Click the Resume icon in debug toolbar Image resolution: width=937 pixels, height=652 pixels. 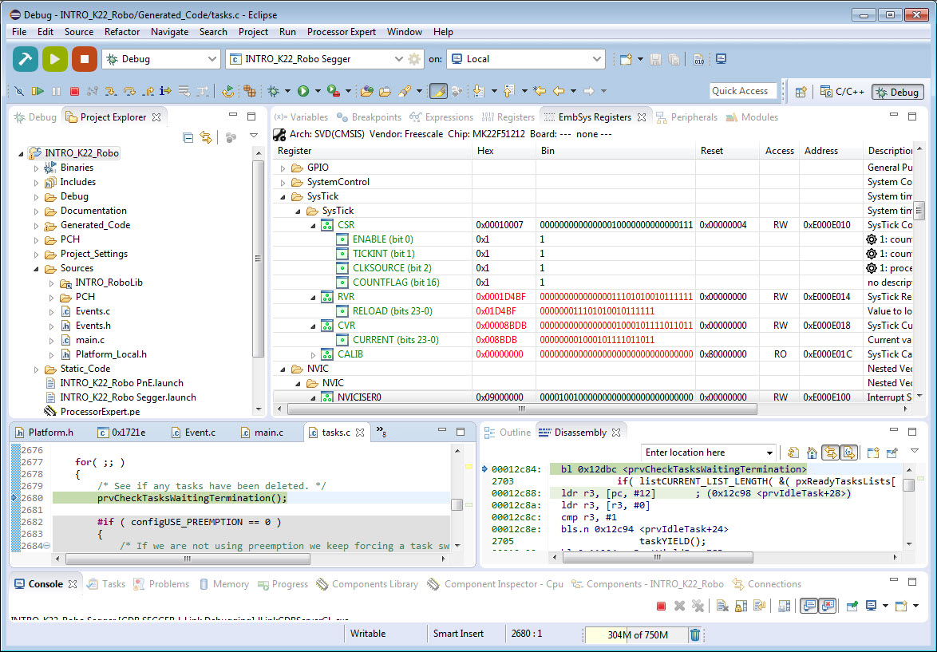38,91
